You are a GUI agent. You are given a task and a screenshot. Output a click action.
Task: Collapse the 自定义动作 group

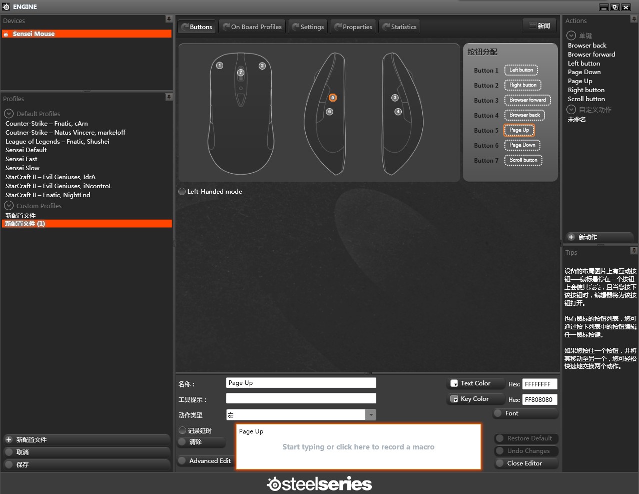tap(571, 110)
